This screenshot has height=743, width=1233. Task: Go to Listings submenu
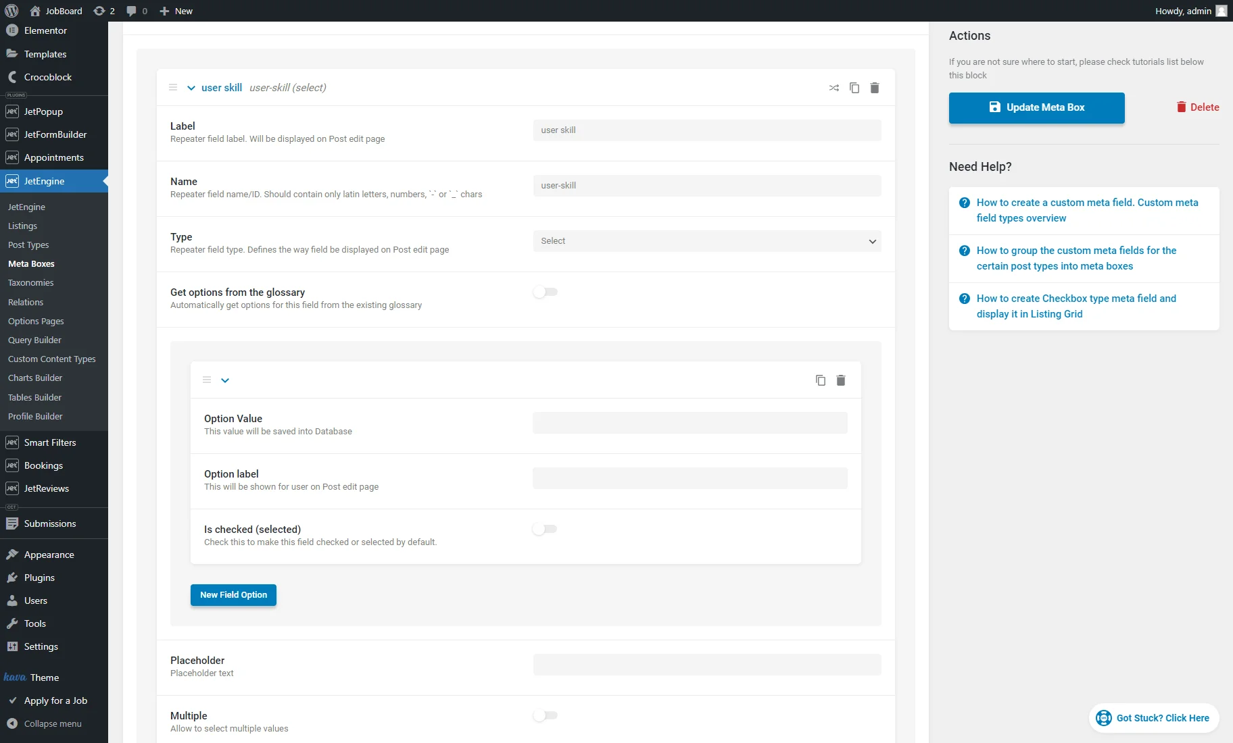pyautogui.click(x=22, y=226)
